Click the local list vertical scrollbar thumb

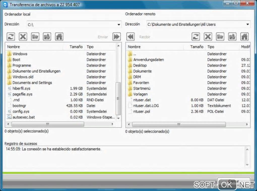pyautogui.click(x=118, y=99)
